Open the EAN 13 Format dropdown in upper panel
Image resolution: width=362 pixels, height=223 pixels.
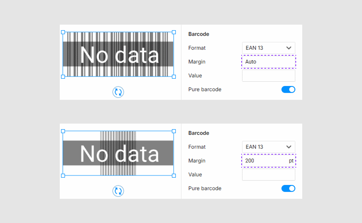pos(268,48)
